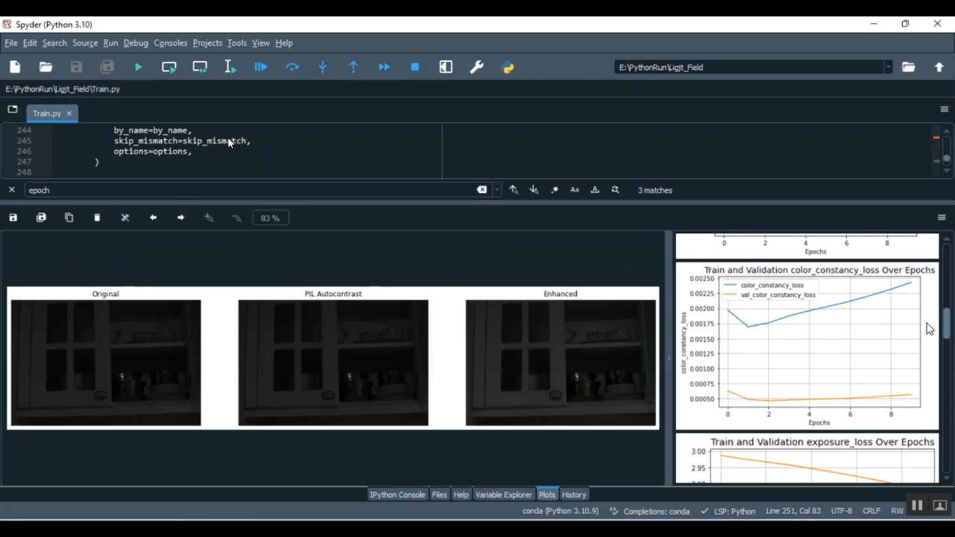The height and width of the screenshot is (537, 955).
Task: Open the Consoles menu
Action: [x=170, y=43]
